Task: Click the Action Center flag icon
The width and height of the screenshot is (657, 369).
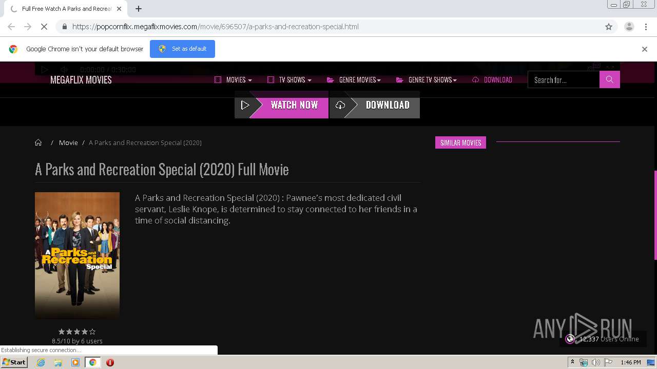Action: tap(608, 362)
